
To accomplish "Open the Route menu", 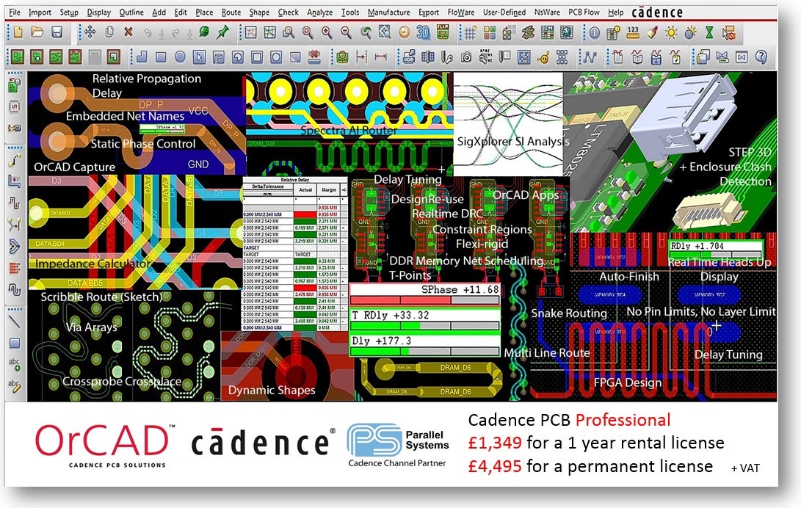I will click(231, 12).
